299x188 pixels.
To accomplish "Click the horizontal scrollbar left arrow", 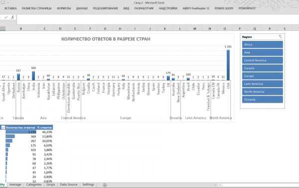I will point(220,185).
